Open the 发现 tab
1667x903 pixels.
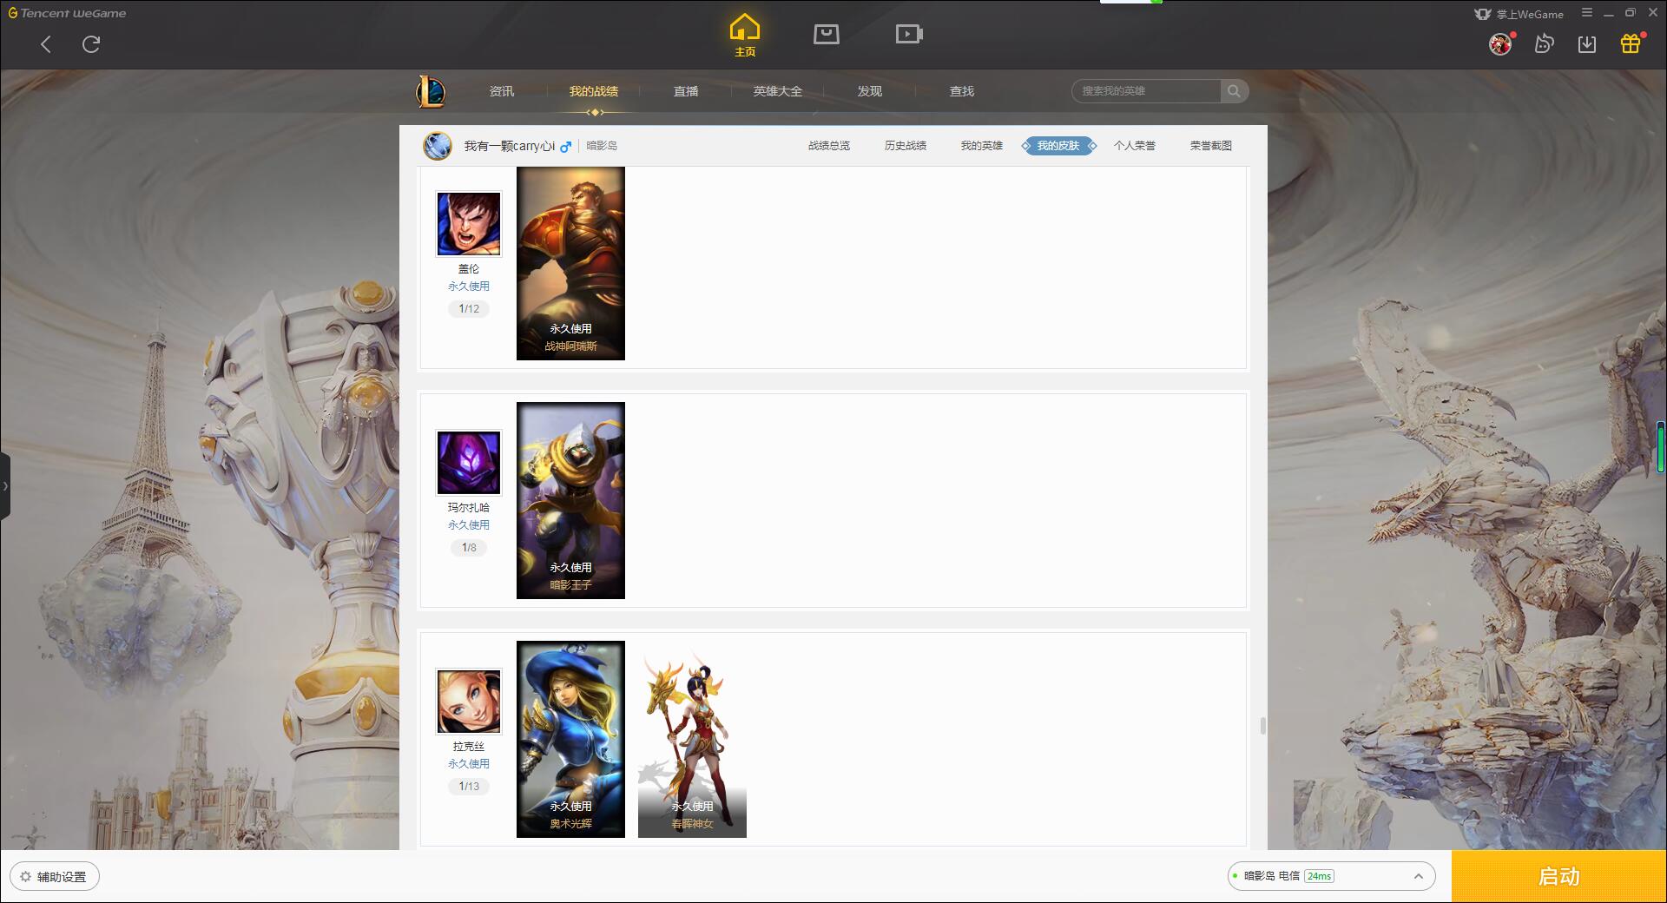click(870, 91)
